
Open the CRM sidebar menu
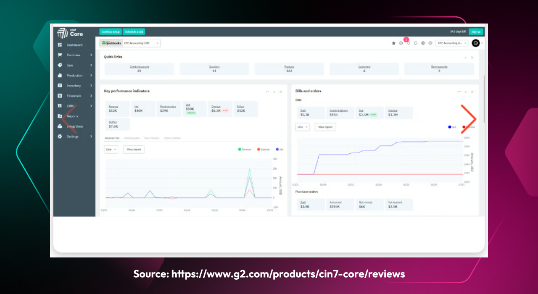(x=74, y=106)
